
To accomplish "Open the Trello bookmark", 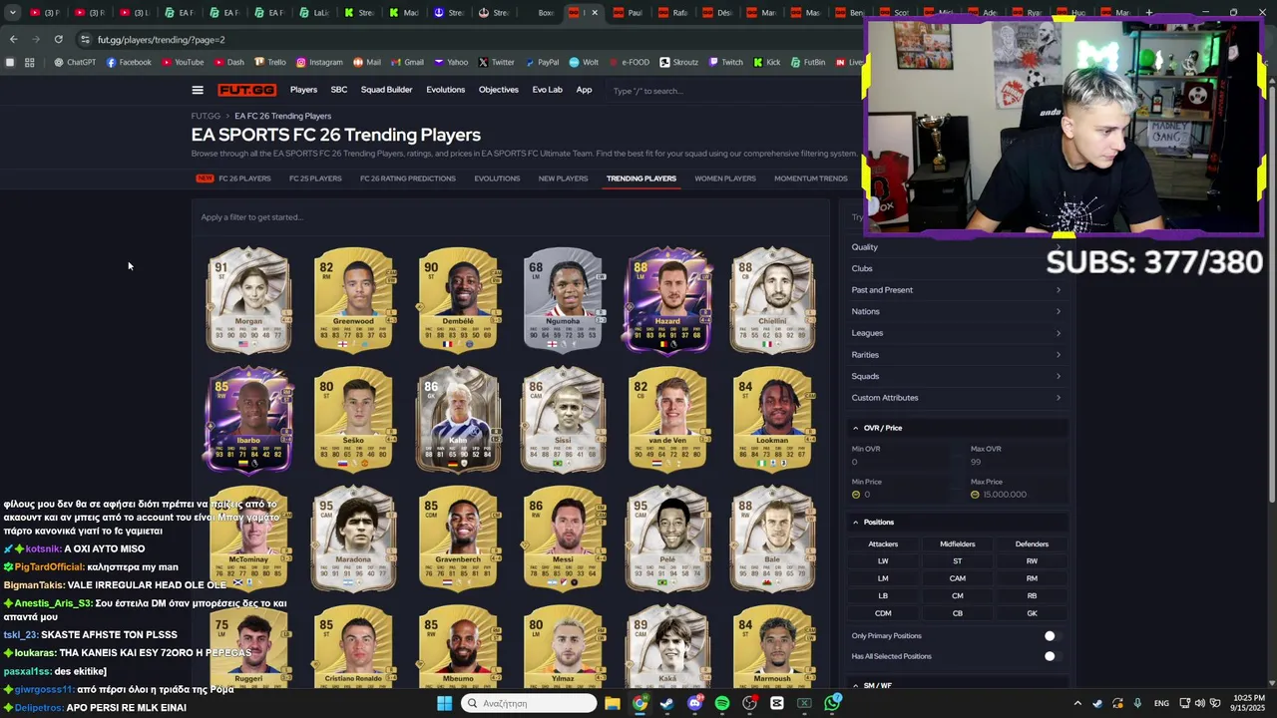I will coord(270,62).
